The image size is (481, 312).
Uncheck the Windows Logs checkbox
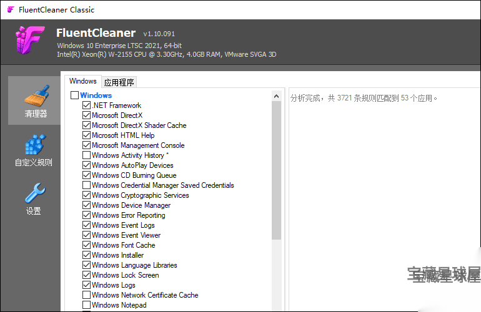[x=86, y=285]
